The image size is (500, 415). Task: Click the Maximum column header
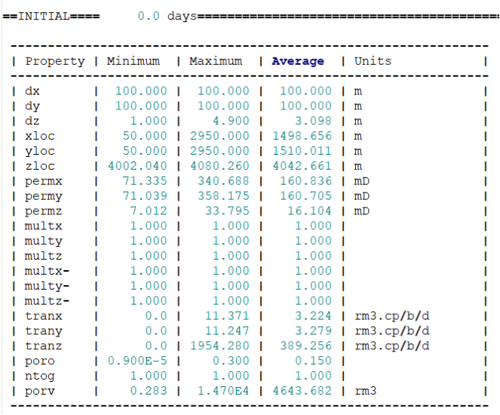click(216, 61)
